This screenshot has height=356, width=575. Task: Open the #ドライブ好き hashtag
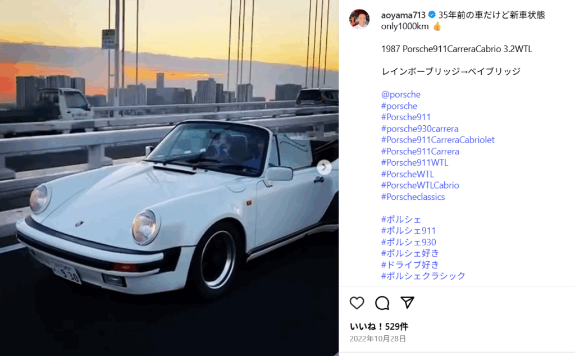coord(410,264)
